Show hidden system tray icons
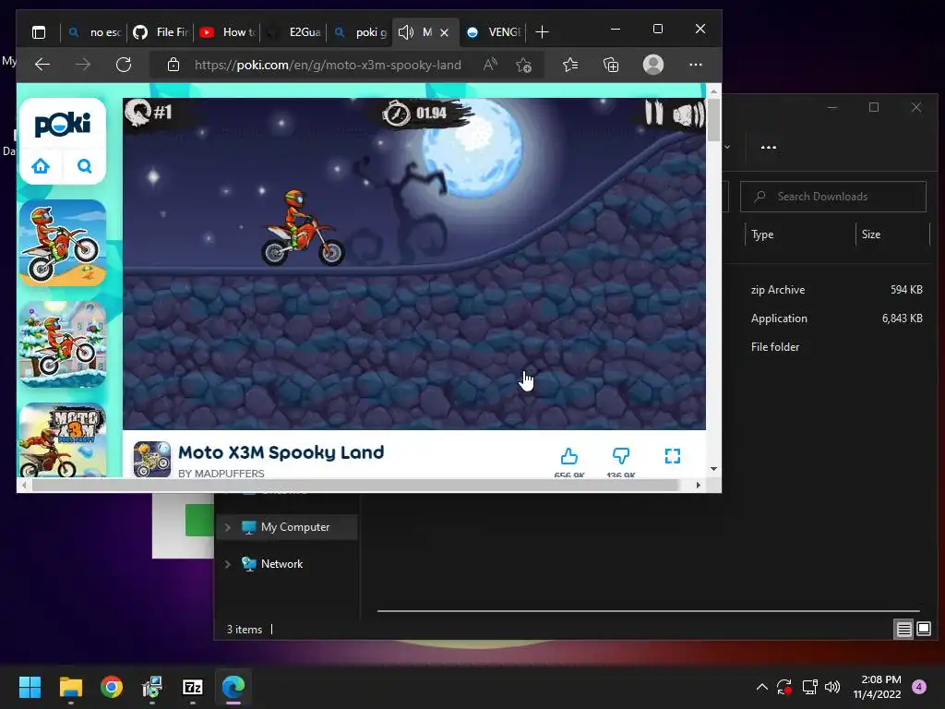945x709 pixels. [761, 687]
